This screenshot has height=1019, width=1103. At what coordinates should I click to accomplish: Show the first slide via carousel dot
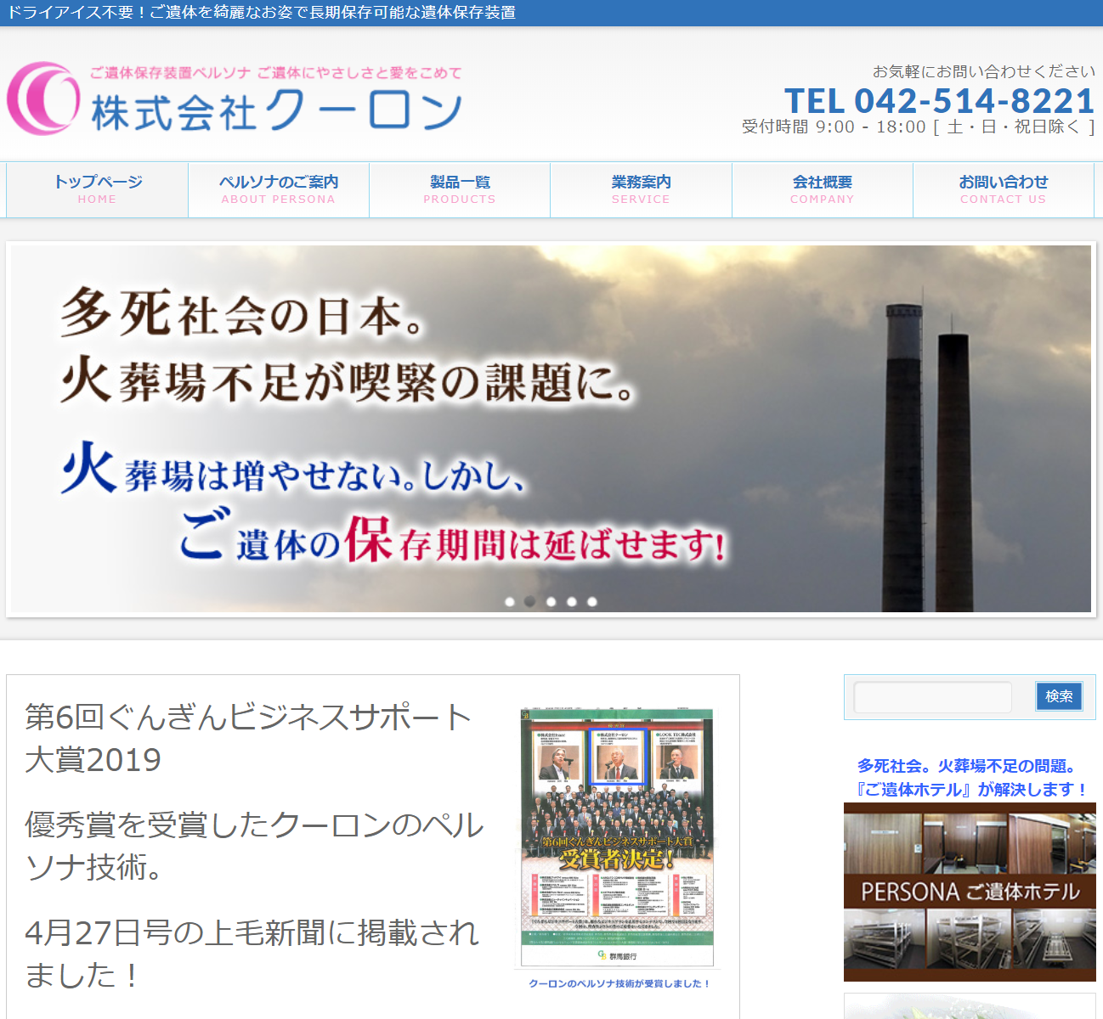(x=510, y=601)
